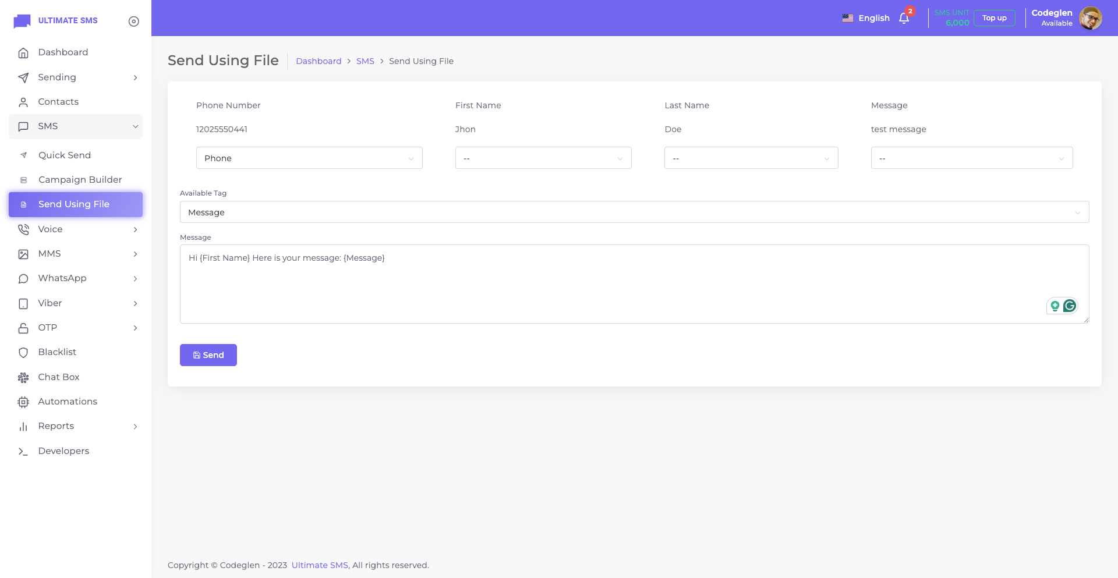The height and width of the screenshot is (578, 1118).
Task: Open the Phone Number column mapping dropdown
Action: (309, 158)
